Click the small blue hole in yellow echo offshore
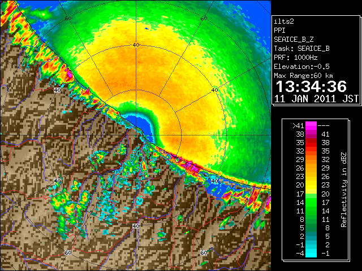This screenshot has height=271, width=362. [146, 29]
